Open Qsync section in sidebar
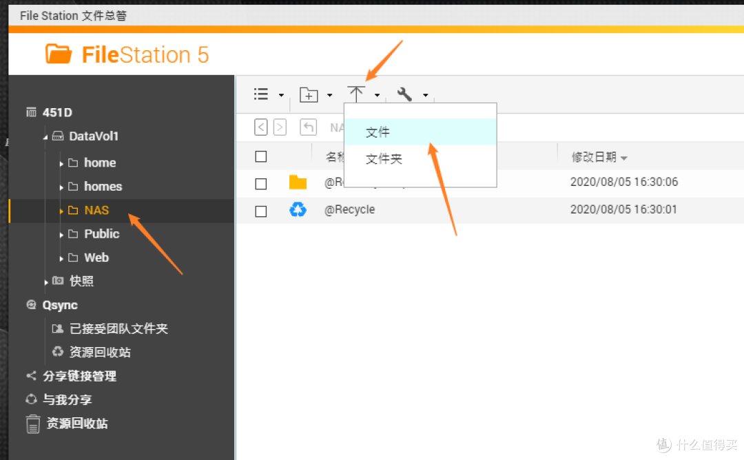744x460 pixels. (60, 305)
